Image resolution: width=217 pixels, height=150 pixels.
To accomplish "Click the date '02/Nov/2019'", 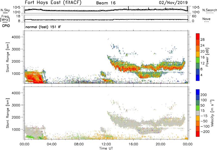I will coord(173,2).
